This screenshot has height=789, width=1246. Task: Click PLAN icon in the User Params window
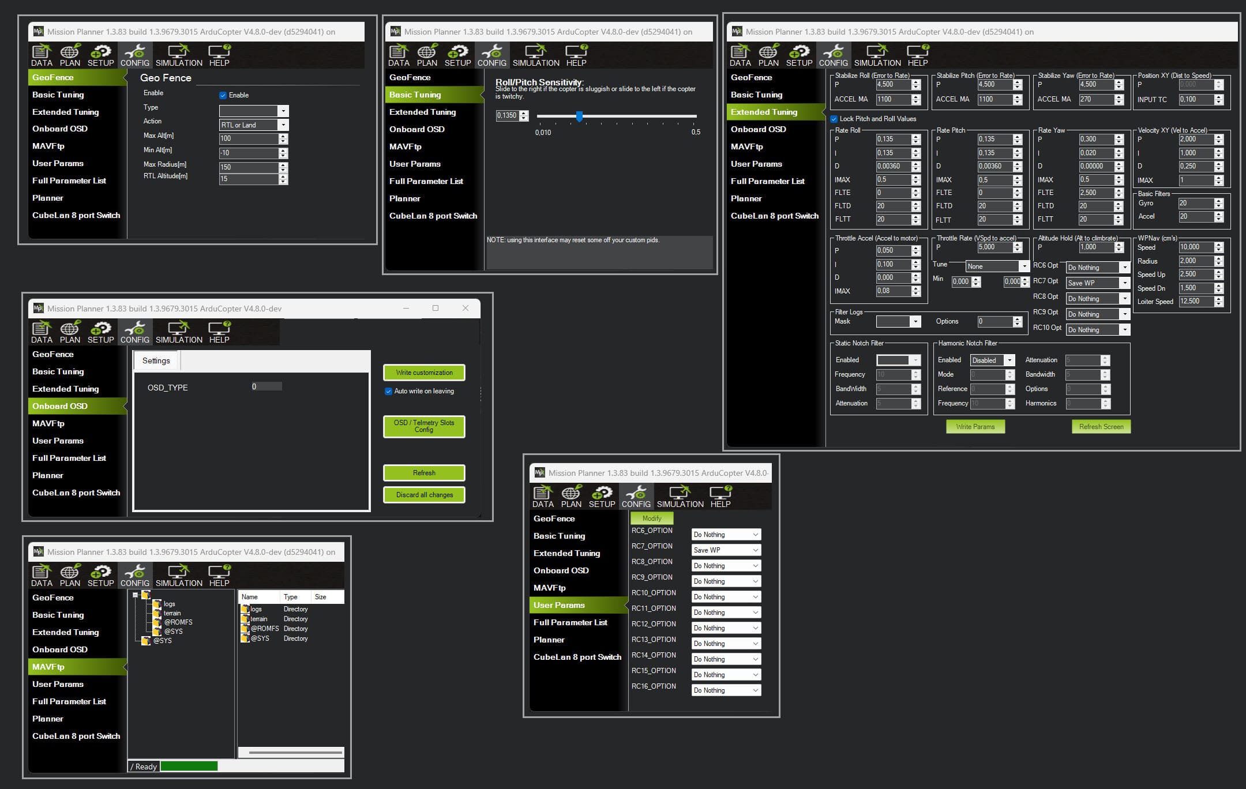tap(571, 497)
